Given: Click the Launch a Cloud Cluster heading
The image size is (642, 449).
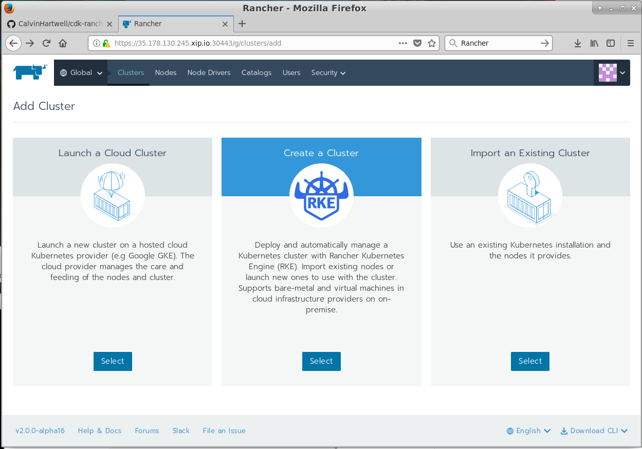Looking at the screenshot, I should click(x=113, y=153).
